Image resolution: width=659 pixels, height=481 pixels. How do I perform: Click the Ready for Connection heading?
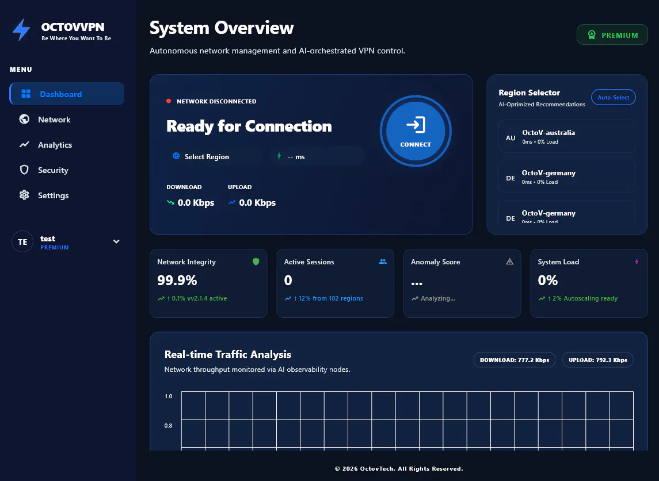point(249,126)
